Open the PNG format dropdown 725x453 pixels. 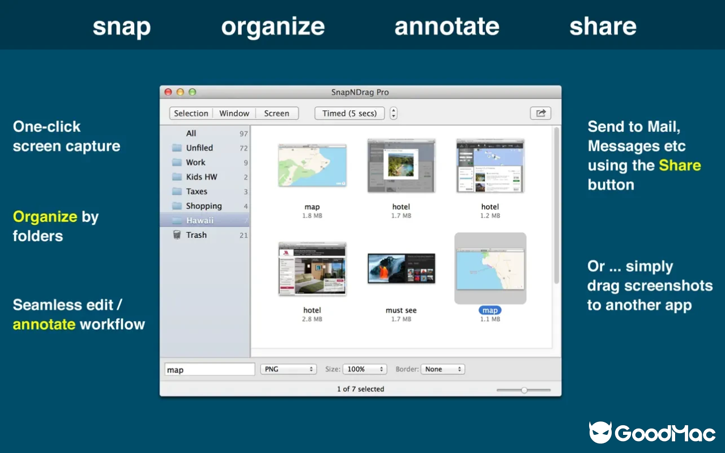(288, 369)
